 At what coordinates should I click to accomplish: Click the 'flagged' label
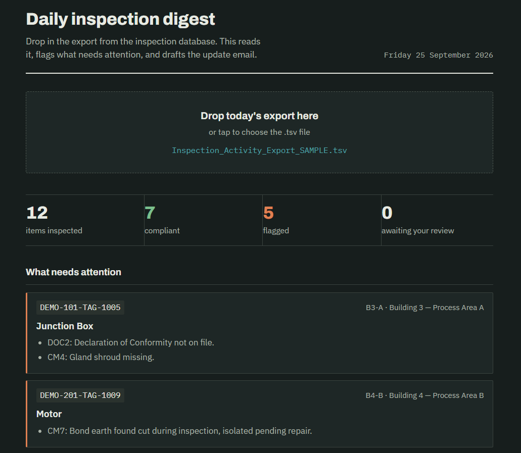click(276, 230)
